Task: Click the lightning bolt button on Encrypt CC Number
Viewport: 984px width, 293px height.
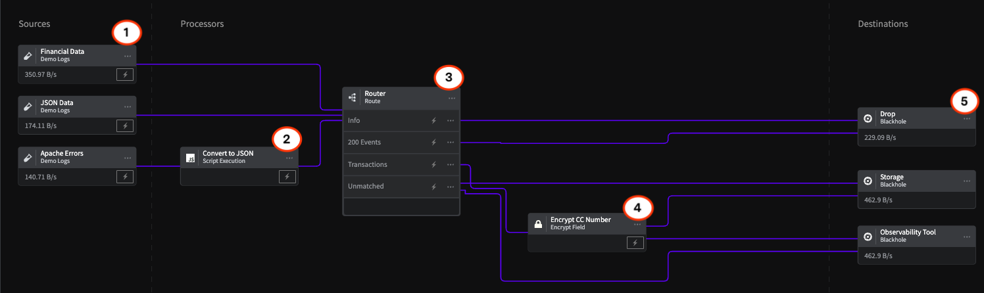Action: pyautogui.click(x=635, y=243)
